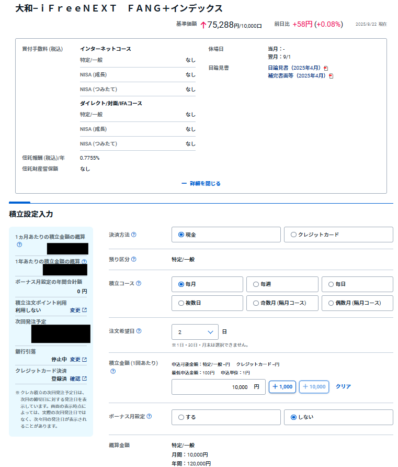The height and width of the screenshot is (467, 398).
Task: Click the 積立設定入力 section heading
Action: coord(31,214)
